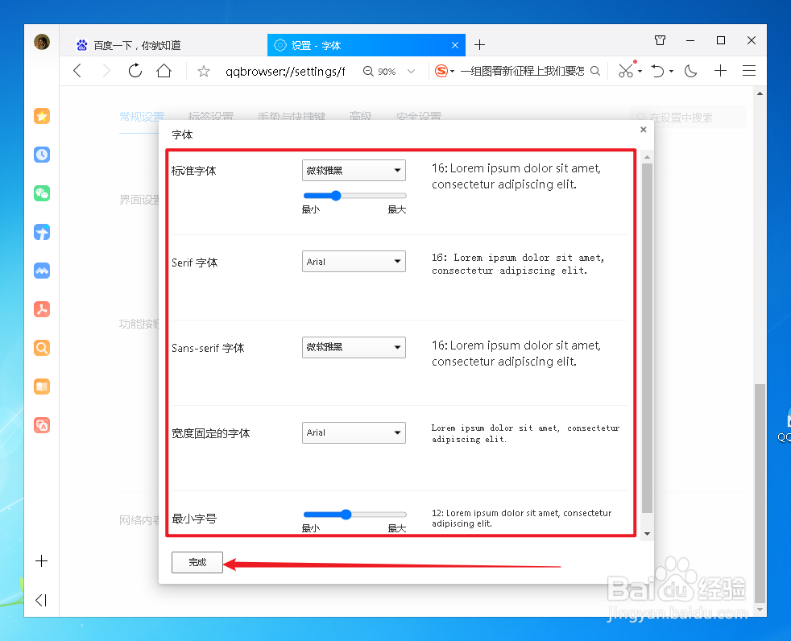Open the skin shirt icon in title bar
Screen dimensions: 791x641
tap(660, 40)
